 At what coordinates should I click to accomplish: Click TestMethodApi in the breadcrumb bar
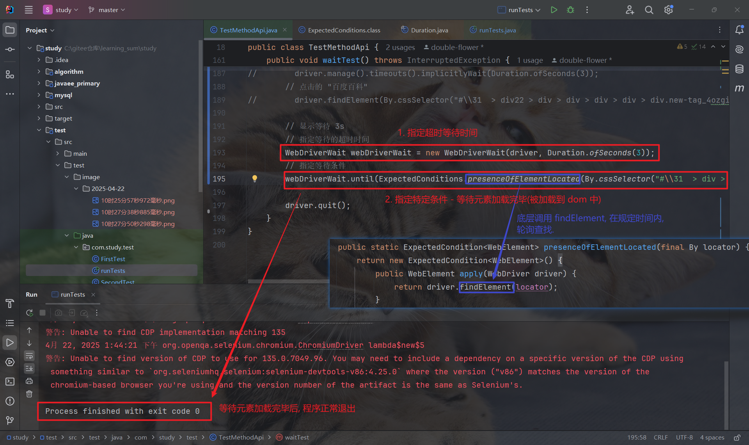click(x=241, y=438)
